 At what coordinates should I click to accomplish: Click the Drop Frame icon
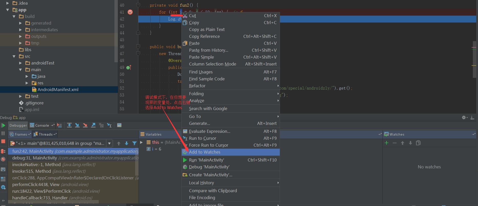(101, 125)
